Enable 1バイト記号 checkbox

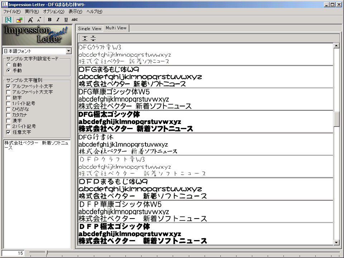point(8,103)
